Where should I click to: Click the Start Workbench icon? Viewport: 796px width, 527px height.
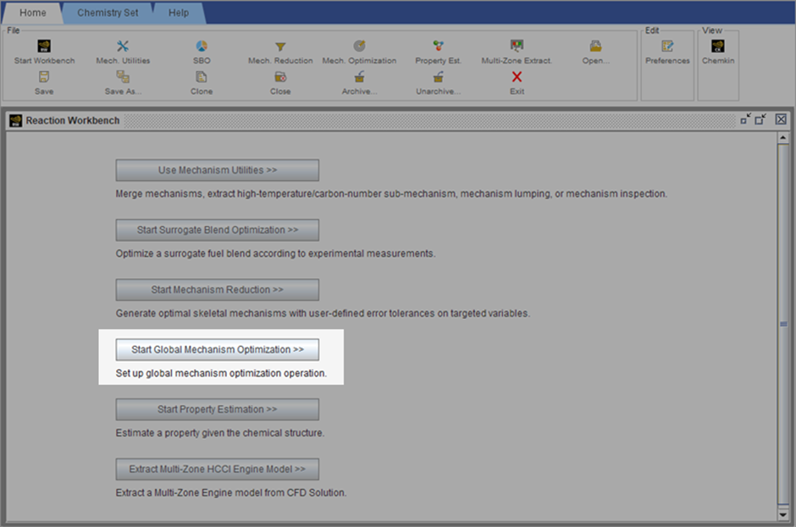44,47
